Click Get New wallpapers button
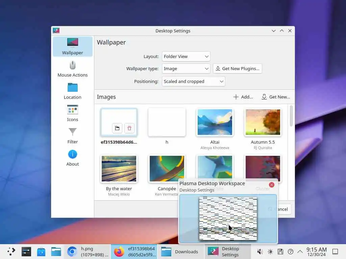Screen dimensions: 346x259 coord(276,97)
